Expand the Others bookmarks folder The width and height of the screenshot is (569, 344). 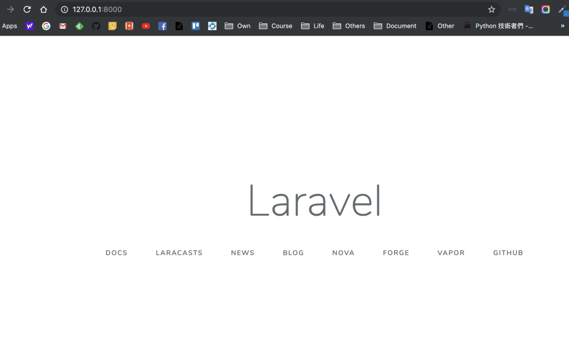[349, 26]
